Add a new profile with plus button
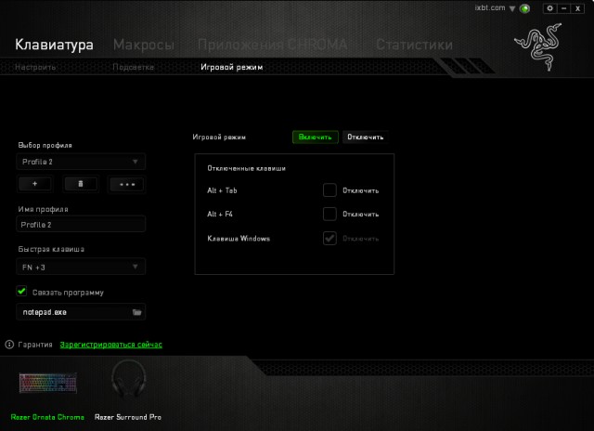The width and height of the screenshot is (594, 431). (34, 184)
